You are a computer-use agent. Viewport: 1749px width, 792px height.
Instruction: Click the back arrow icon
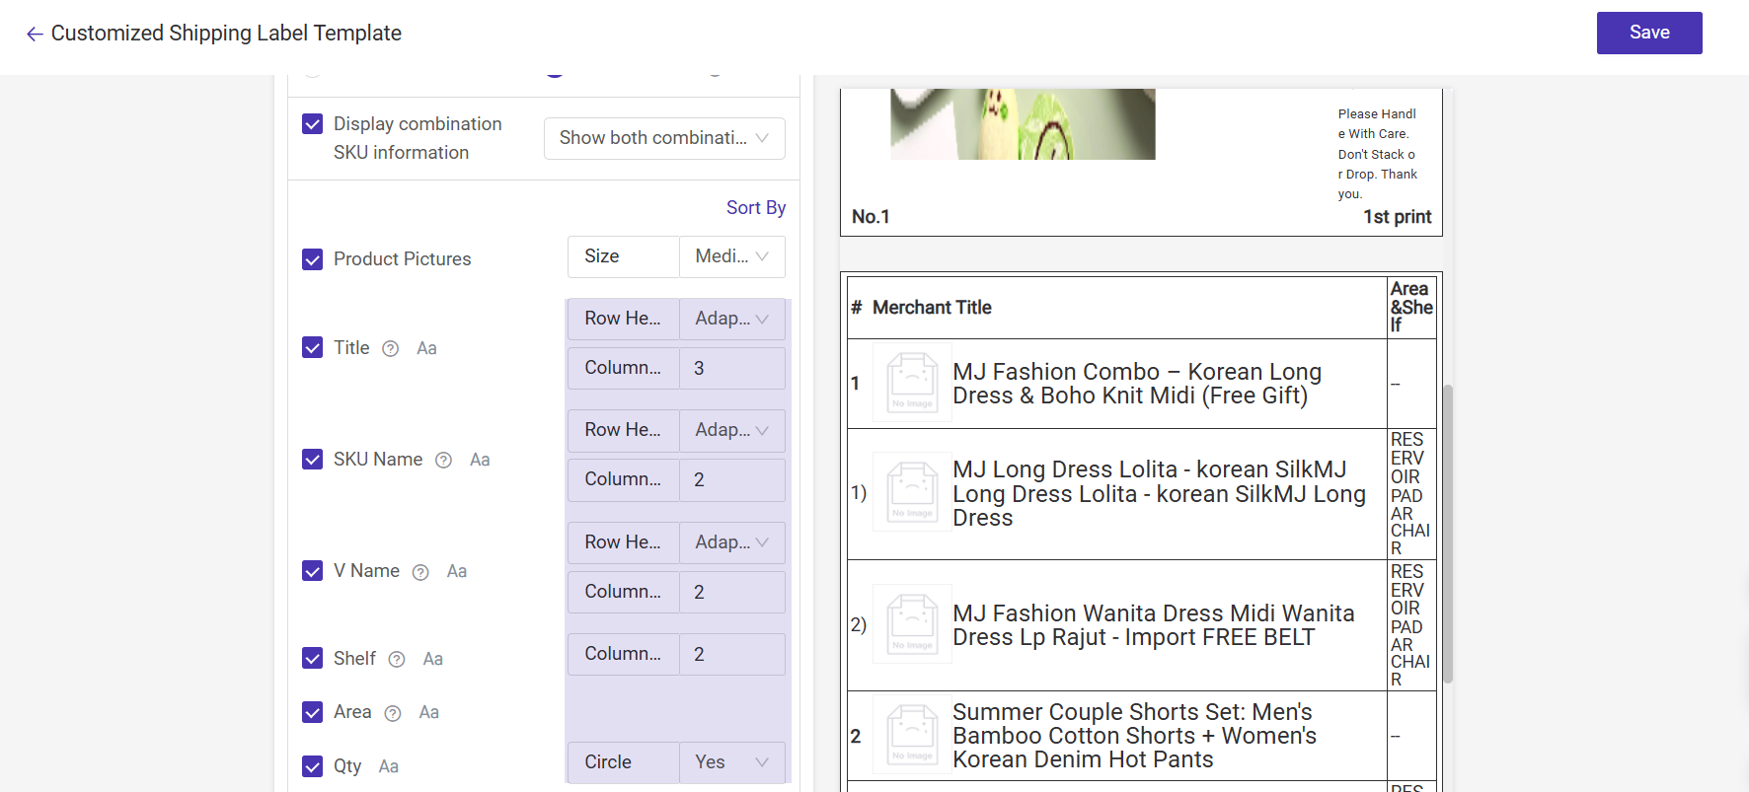pos(35,35)
